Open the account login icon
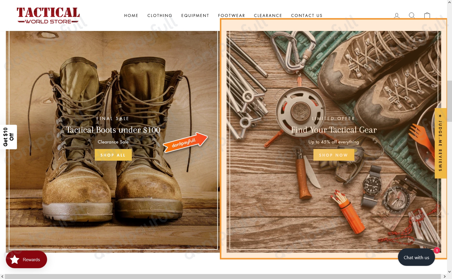Image resolution: width=452 pixels, height=279 pixels. pos(397,15)
